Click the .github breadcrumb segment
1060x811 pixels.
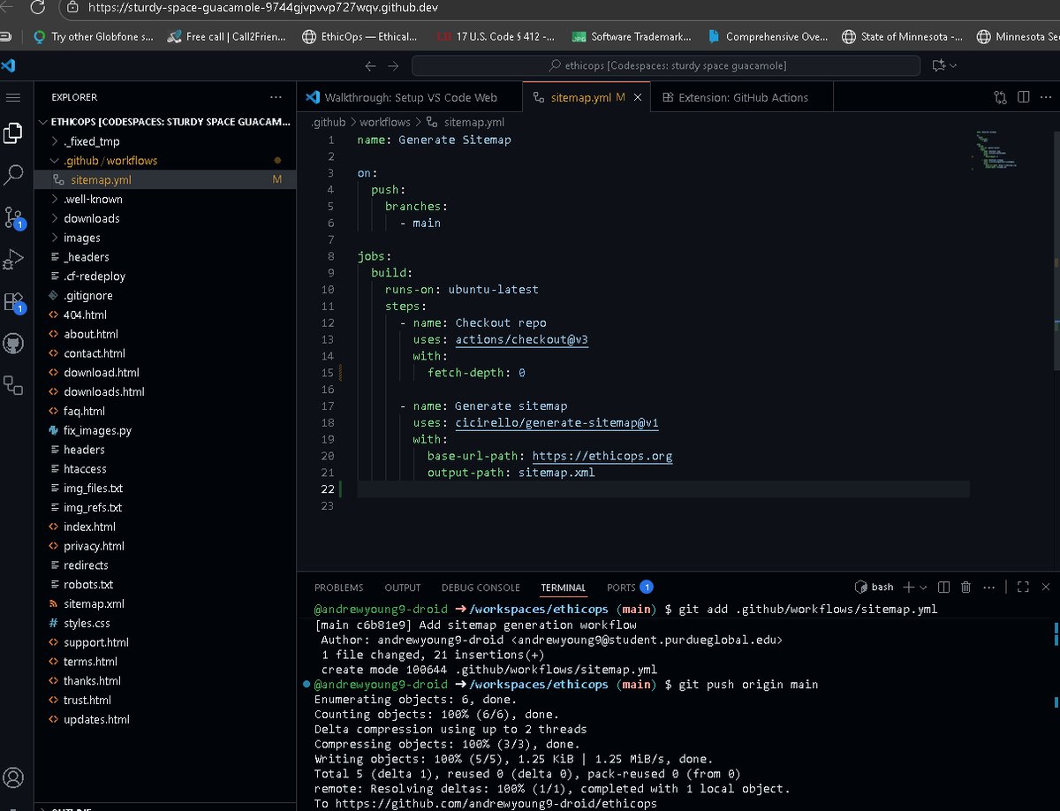329,123
